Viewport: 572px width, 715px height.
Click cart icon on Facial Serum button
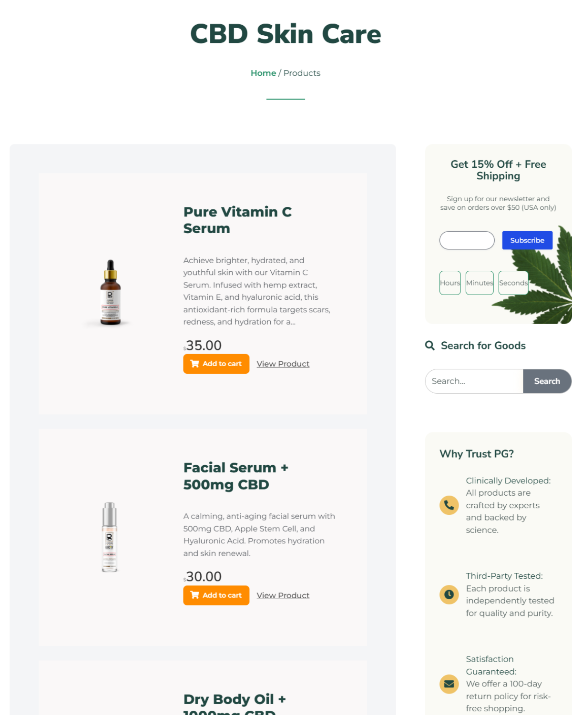point(194,595)
